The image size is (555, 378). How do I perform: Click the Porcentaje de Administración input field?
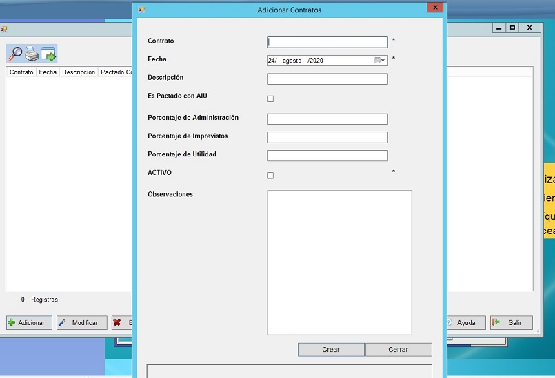327,119
